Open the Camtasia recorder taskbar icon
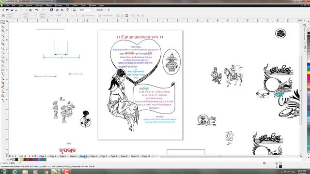The image size is (310, 174). tap(66, 172)
